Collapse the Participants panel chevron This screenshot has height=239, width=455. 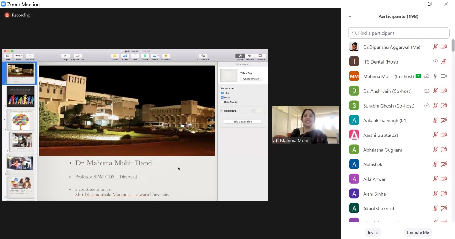click(350, 16)
